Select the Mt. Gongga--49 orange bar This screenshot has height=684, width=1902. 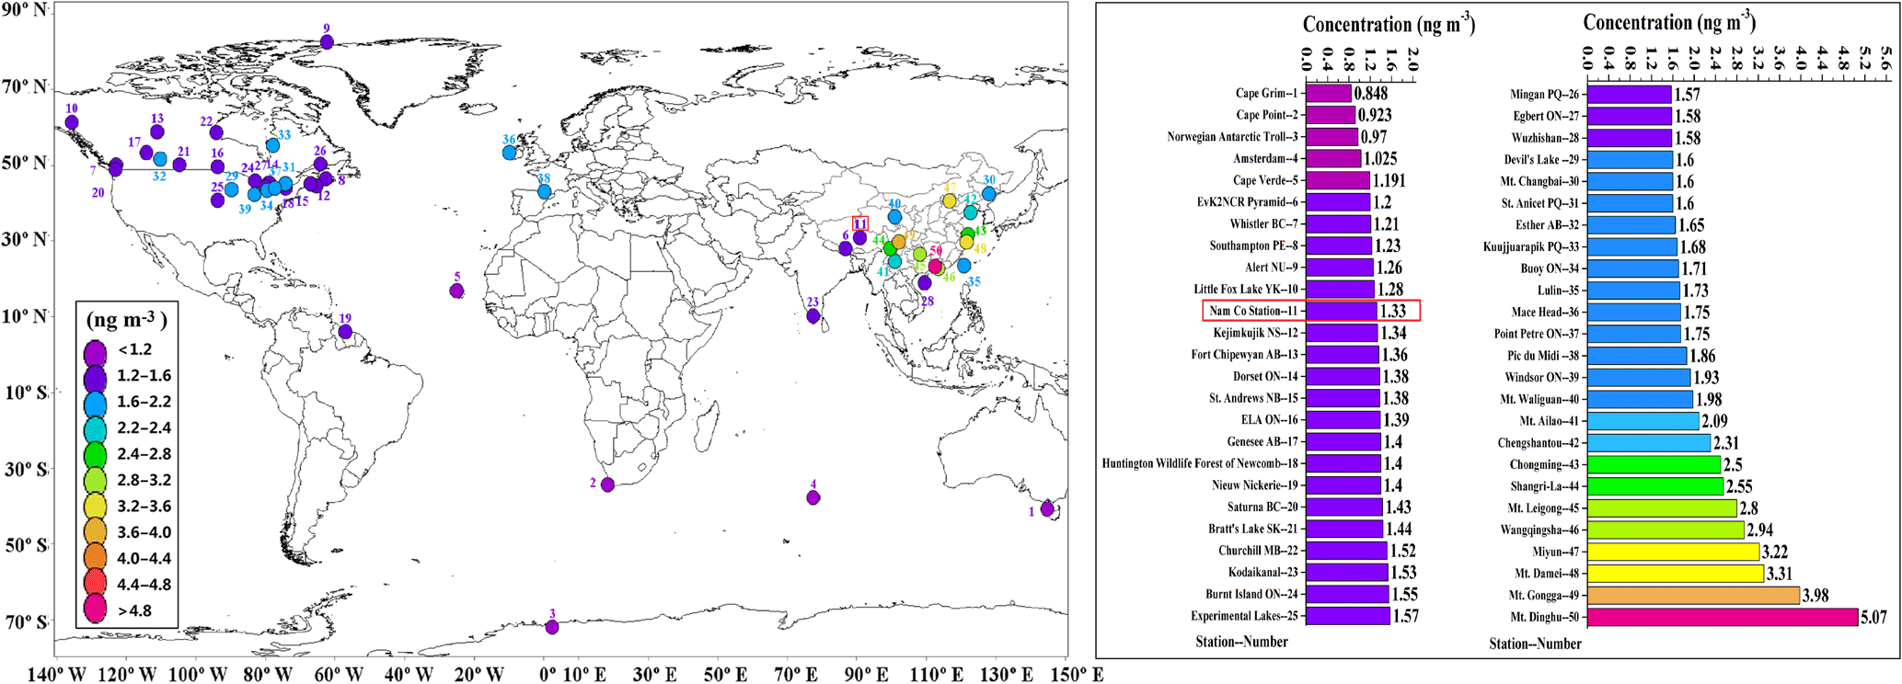(1692, 596)
